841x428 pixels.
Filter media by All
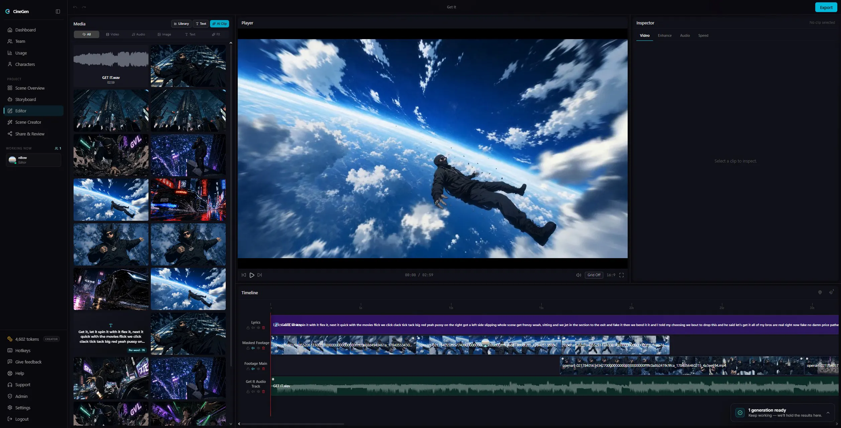[86, 34]
